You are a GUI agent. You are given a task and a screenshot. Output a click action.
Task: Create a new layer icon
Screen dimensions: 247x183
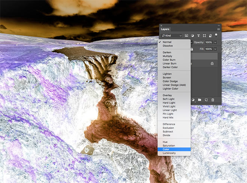(x=206, y=100)
